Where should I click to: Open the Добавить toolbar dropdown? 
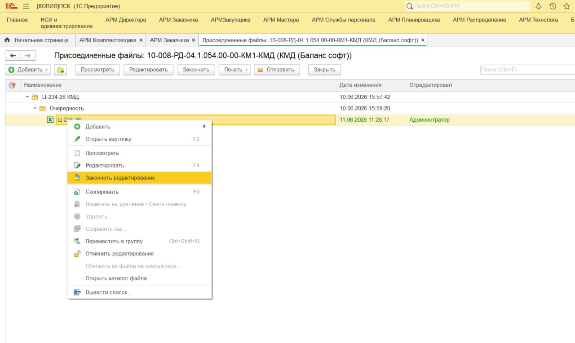coord(28,70)
